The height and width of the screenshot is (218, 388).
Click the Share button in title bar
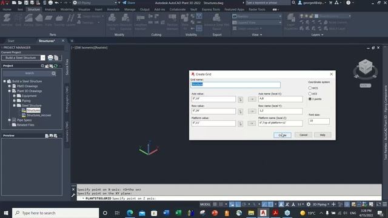tap(129, 2)
